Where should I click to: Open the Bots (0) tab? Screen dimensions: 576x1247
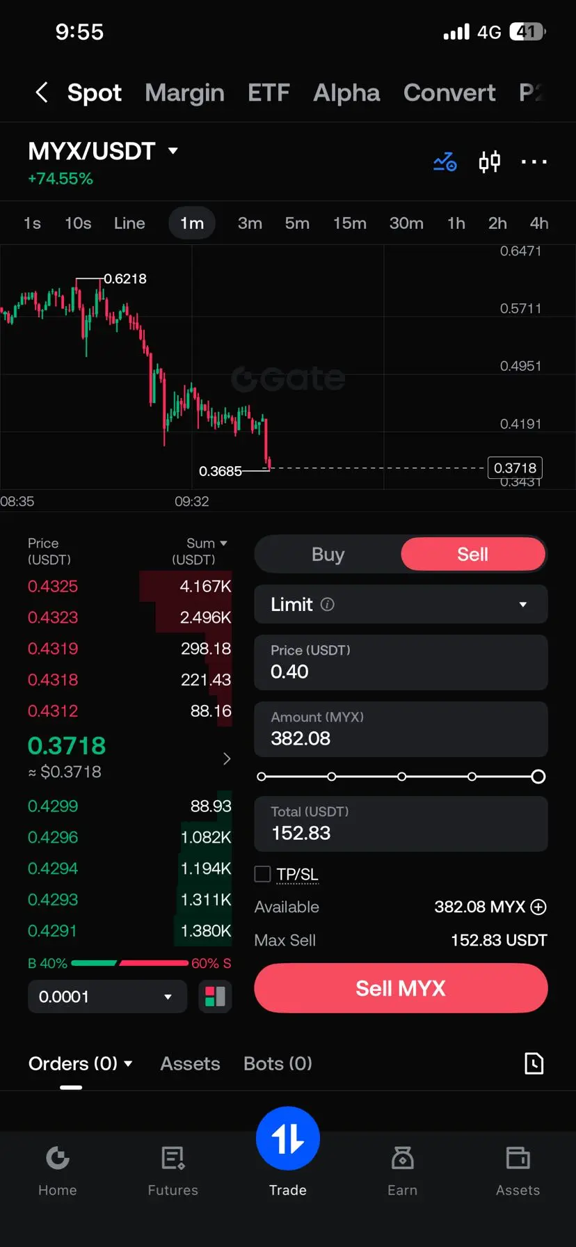278,1063
